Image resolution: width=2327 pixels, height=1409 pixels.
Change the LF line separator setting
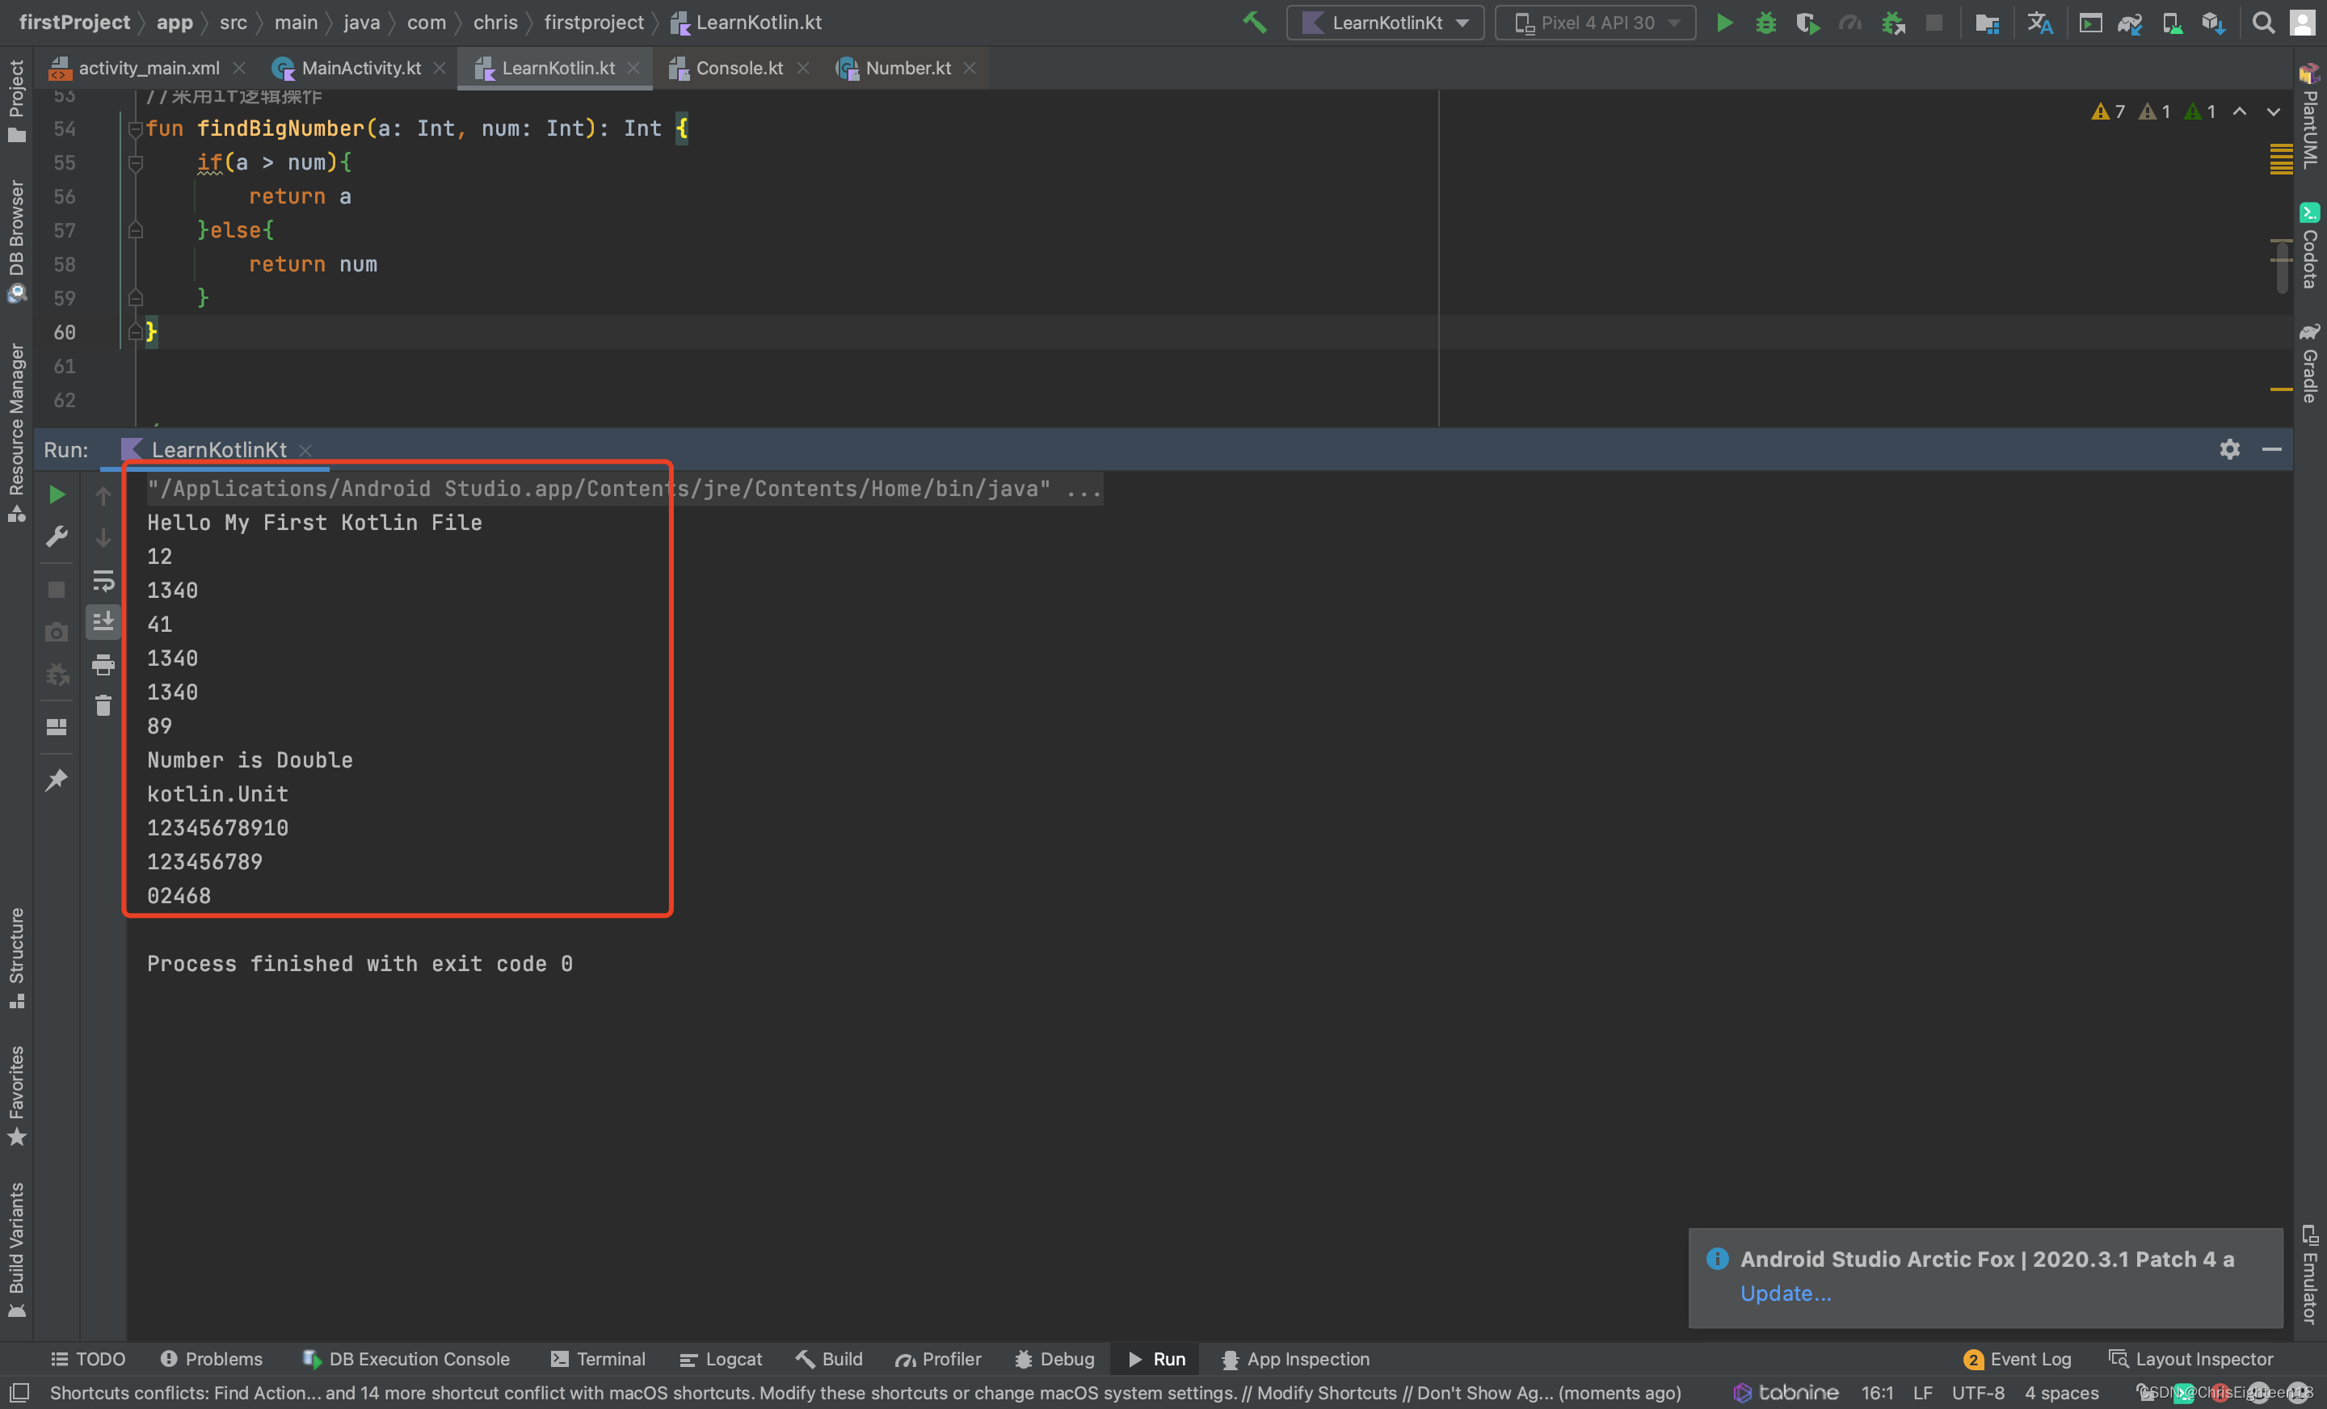point(1923,1392)
